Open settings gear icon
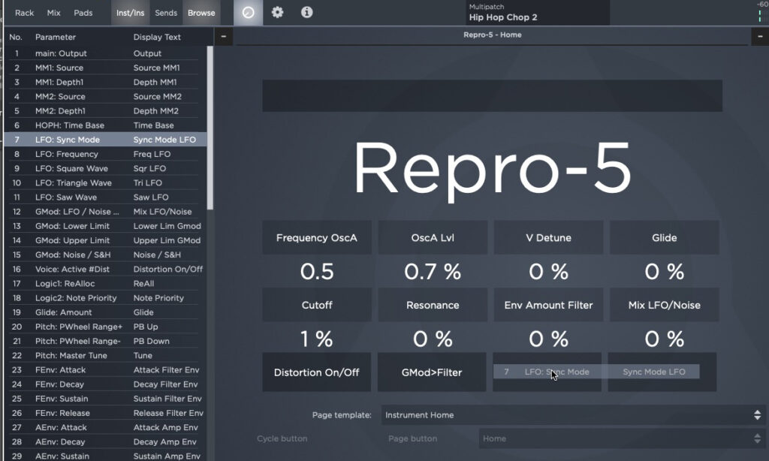 click(x=278, y=12)
